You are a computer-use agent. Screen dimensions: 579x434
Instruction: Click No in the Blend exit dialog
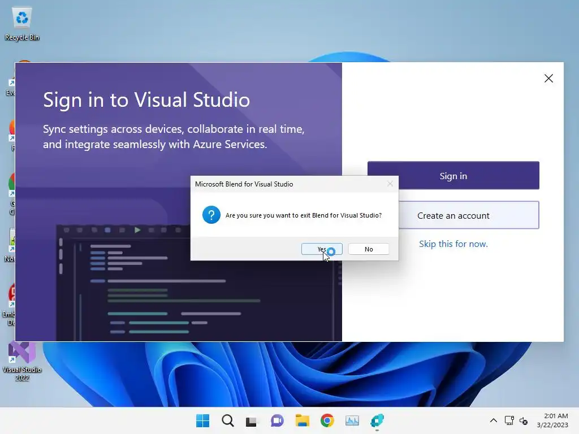369,249
